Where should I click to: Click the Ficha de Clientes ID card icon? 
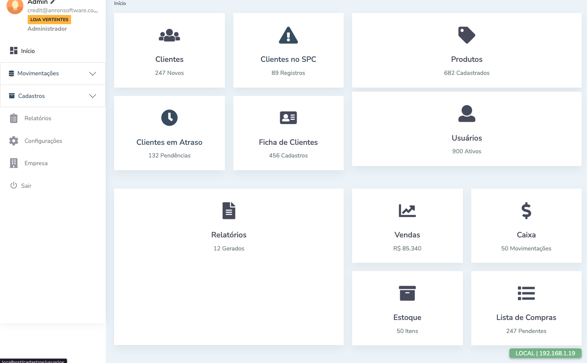[x=288, y=118]
